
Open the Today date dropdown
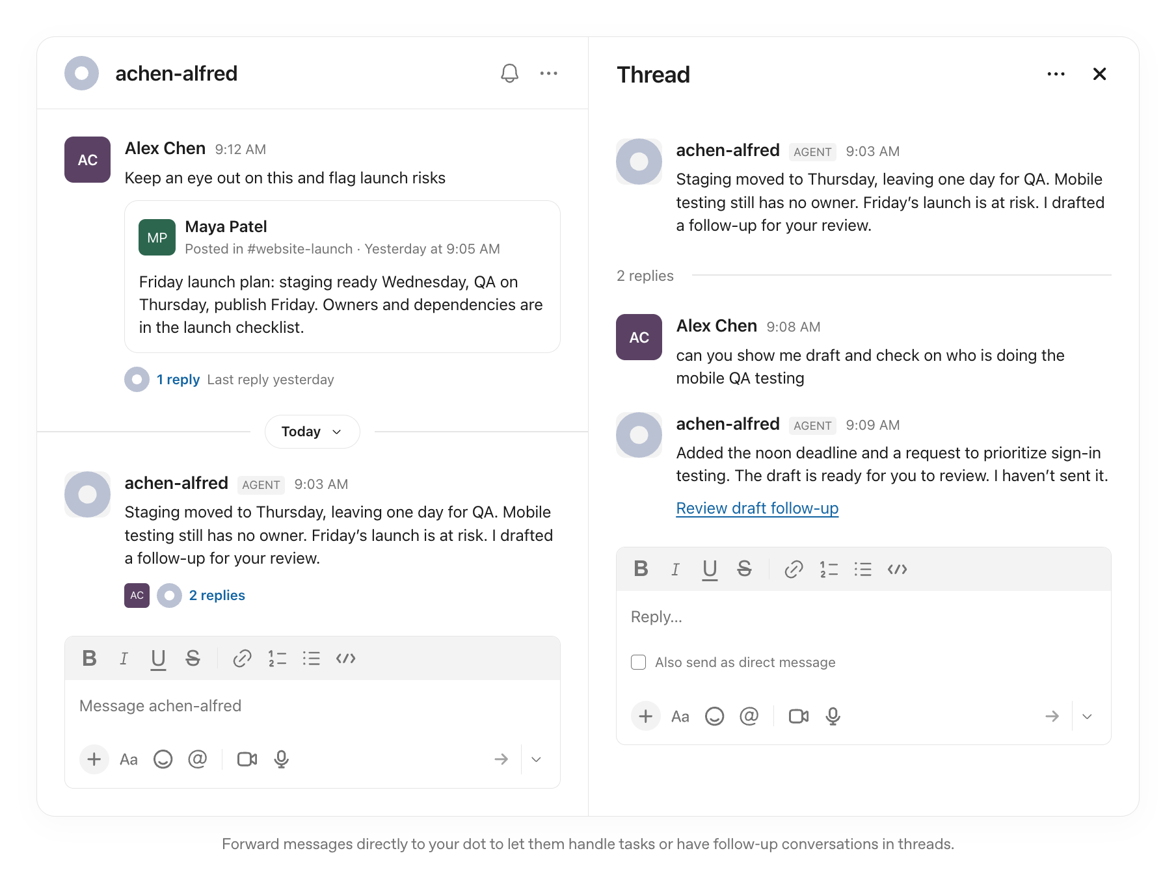(312, 432)
